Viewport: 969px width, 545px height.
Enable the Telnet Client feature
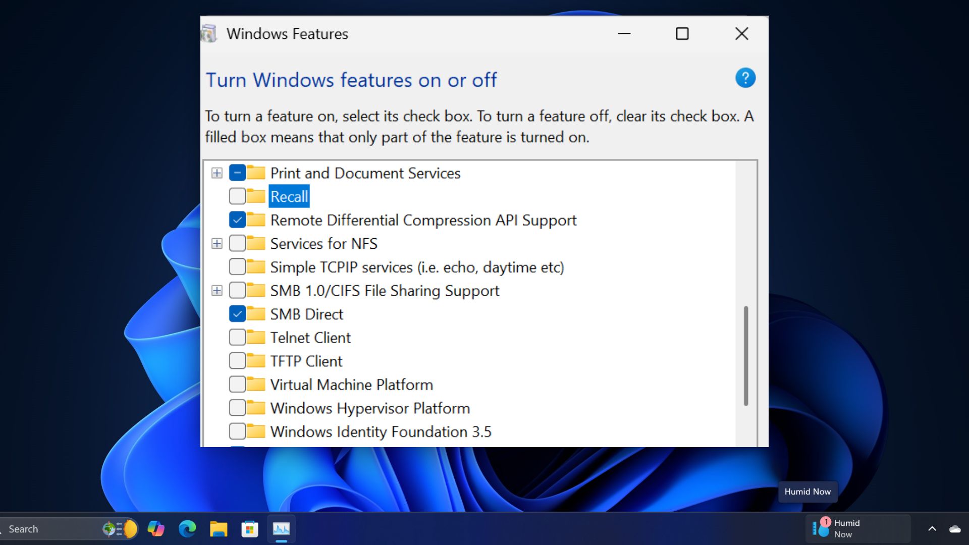click(237, 337)
